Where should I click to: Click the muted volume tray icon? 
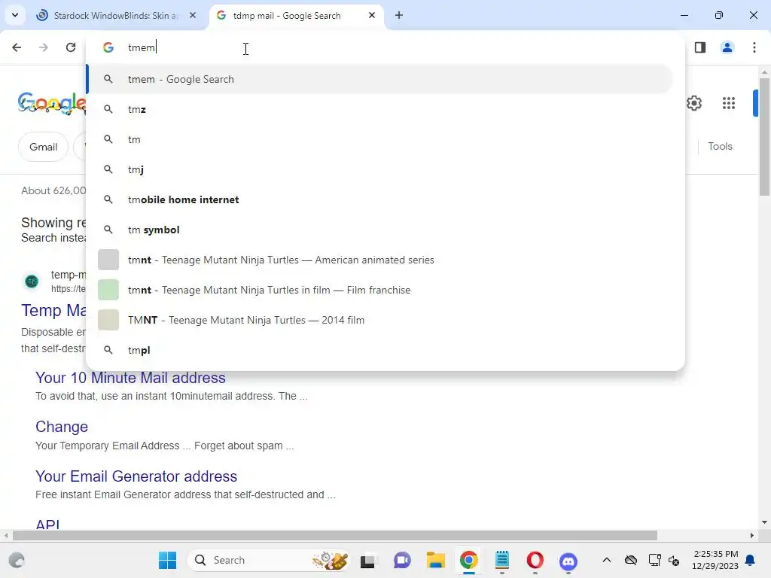tap(674, 561)
